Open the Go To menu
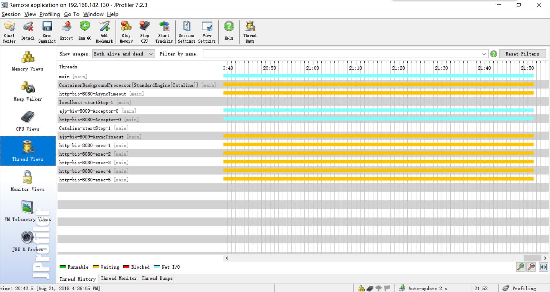The height and width of the screenshot is (292, 550). (71, 14)
